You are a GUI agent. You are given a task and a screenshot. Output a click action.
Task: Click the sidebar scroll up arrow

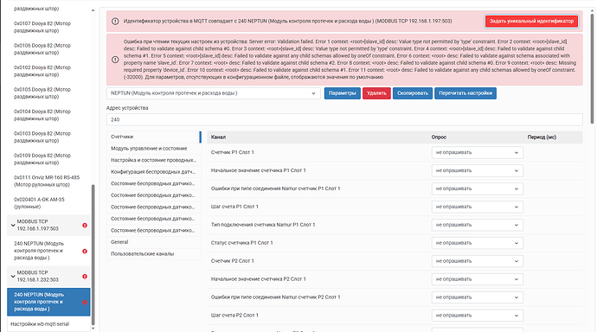click(x=93, y=10)
